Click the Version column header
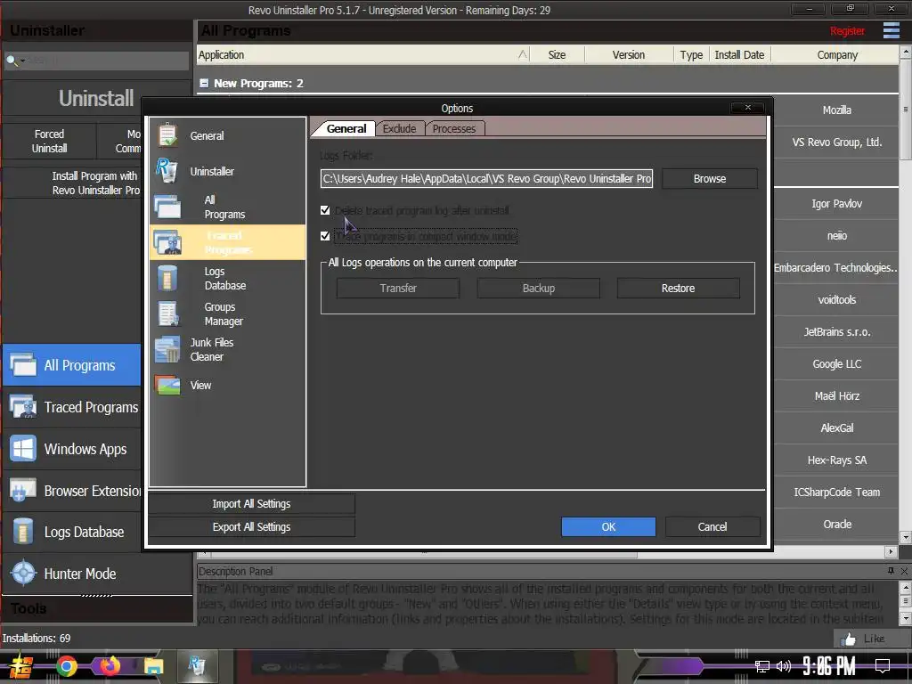Image resolution: width=912 pixels, height=684 pixels. click(x=629, y=54)
